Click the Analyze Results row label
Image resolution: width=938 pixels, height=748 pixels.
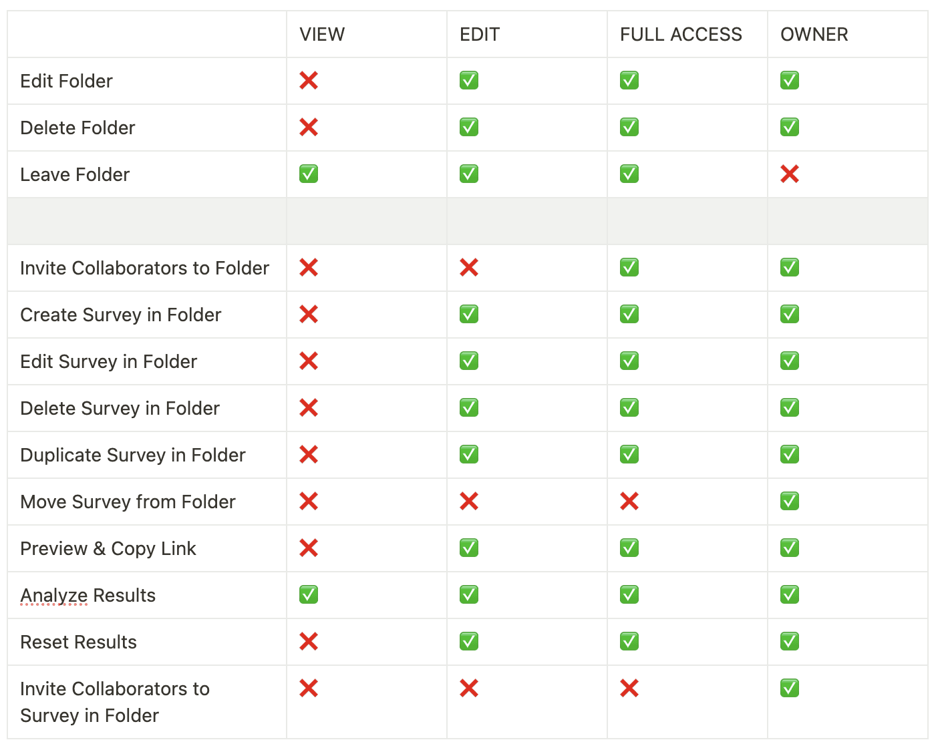[x=88, y=595]
